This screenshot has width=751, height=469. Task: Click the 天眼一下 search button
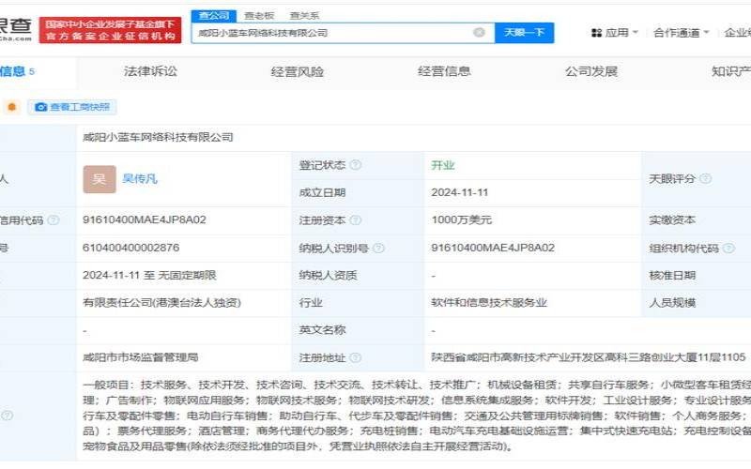click(525, 33)
